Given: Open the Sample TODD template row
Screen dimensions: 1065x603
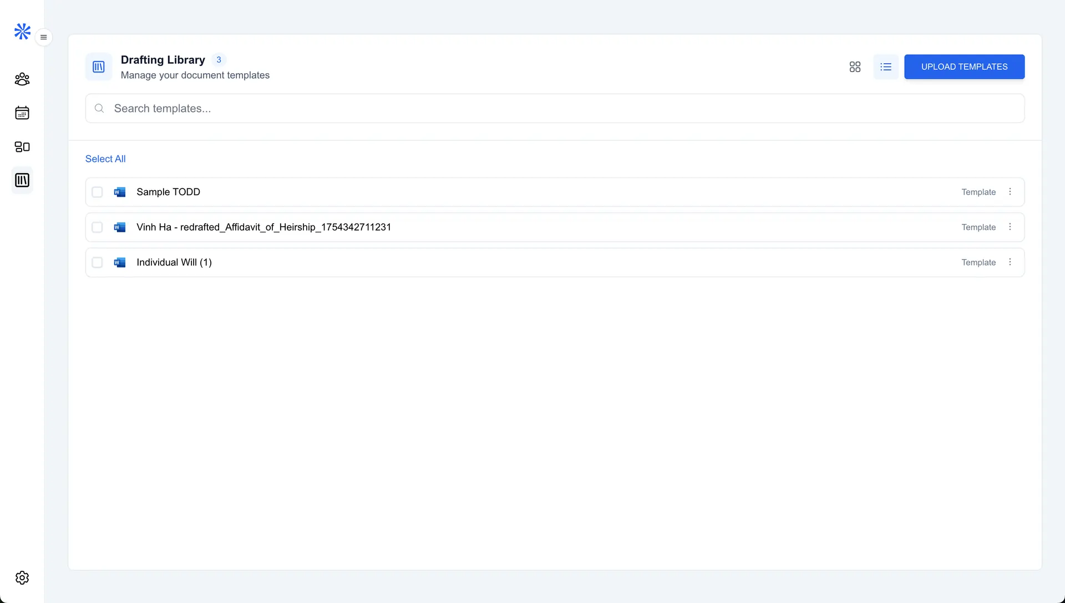Looking at the screenshot, I should click(555, 192).
